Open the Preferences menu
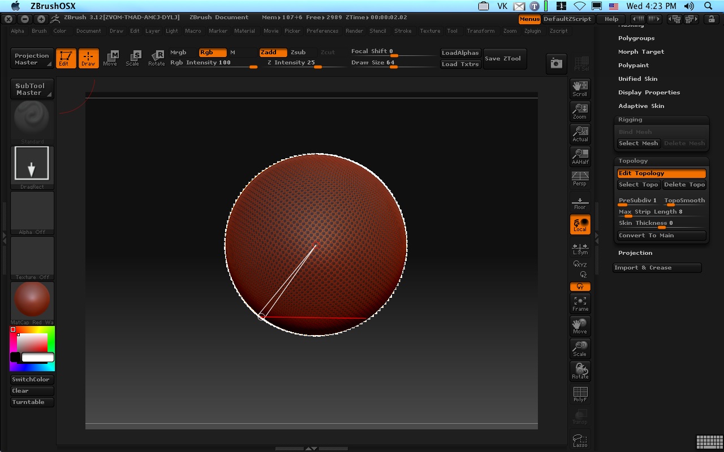The height and width of the screenshot is (452, 724). 322,31
